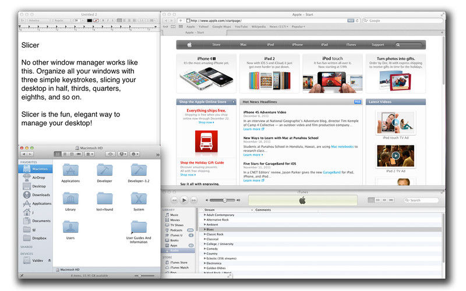Go back in Finder window
This screenshot has height=291, width=466.
[23, 154]
